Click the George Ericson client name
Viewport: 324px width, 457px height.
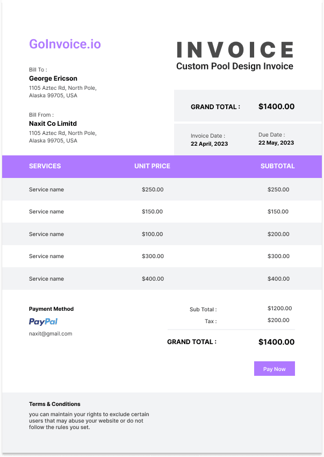[x=53, y=78]
